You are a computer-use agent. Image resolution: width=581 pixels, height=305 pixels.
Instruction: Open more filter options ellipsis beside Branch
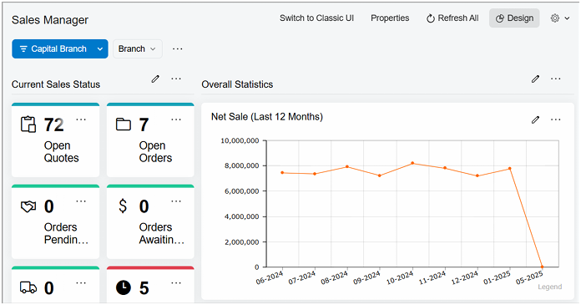point(178,49)
